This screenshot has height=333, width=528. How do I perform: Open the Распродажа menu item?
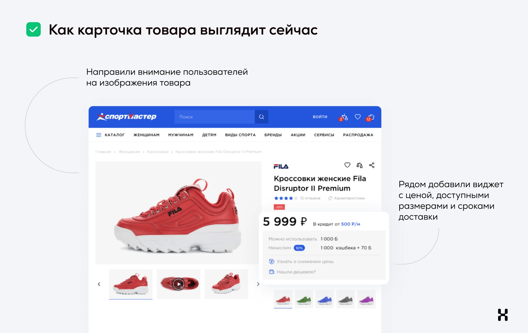358,135
